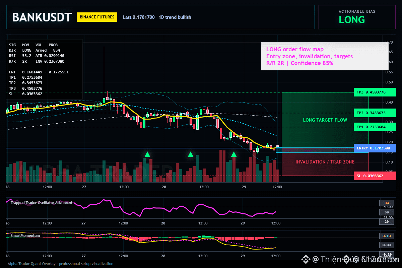Click the ENT 0.1681449 - 0.1725551 row

(x=39, y=72)
